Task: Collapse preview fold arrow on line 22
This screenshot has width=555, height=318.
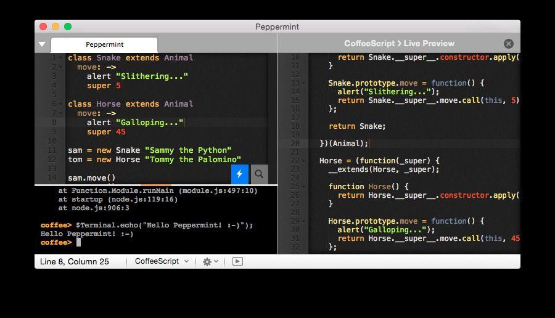Action: [x=303, y=161]
